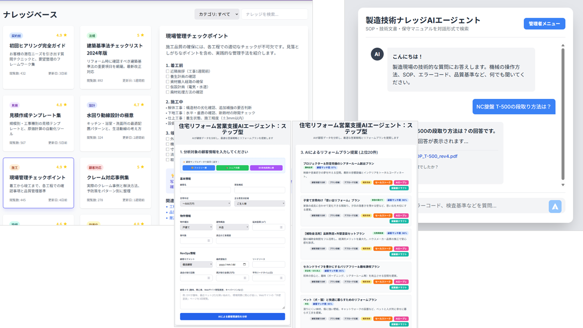Click the アプローチ文面 chip on the barrier-free plan
583x328 pixels.
point(351,282)
